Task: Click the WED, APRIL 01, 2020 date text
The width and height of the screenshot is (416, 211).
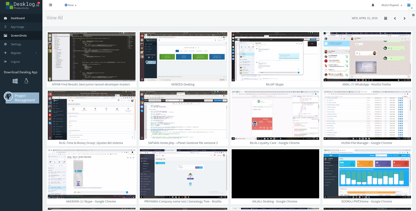Action: (365, 18)
